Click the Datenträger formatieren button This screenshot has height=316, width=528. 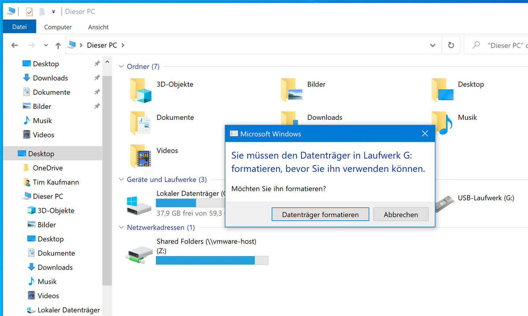(x=320, y=215)
